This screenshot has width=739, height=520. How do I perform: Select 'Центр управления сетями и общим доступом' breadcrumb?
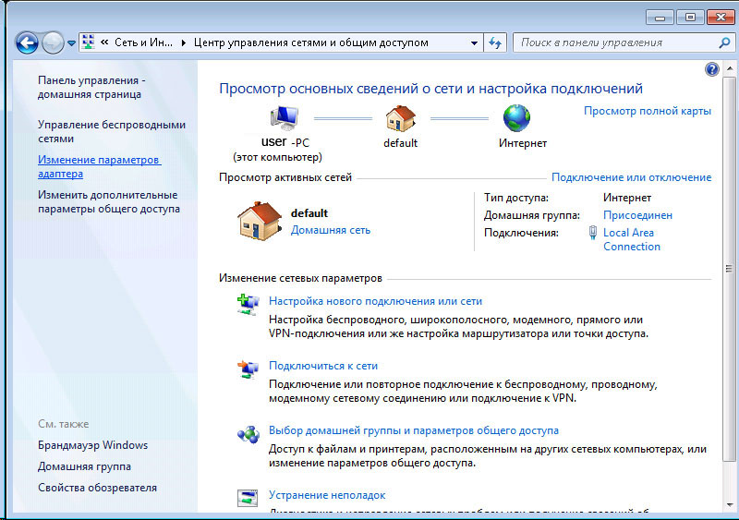point(311,42)
